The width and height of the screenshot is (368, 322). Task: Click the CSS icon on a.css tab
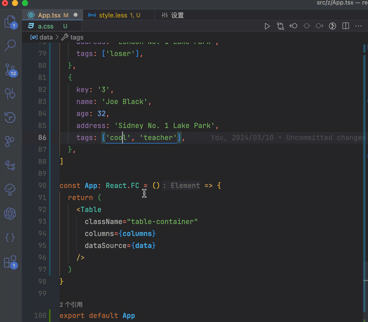(x=31, y=26)
